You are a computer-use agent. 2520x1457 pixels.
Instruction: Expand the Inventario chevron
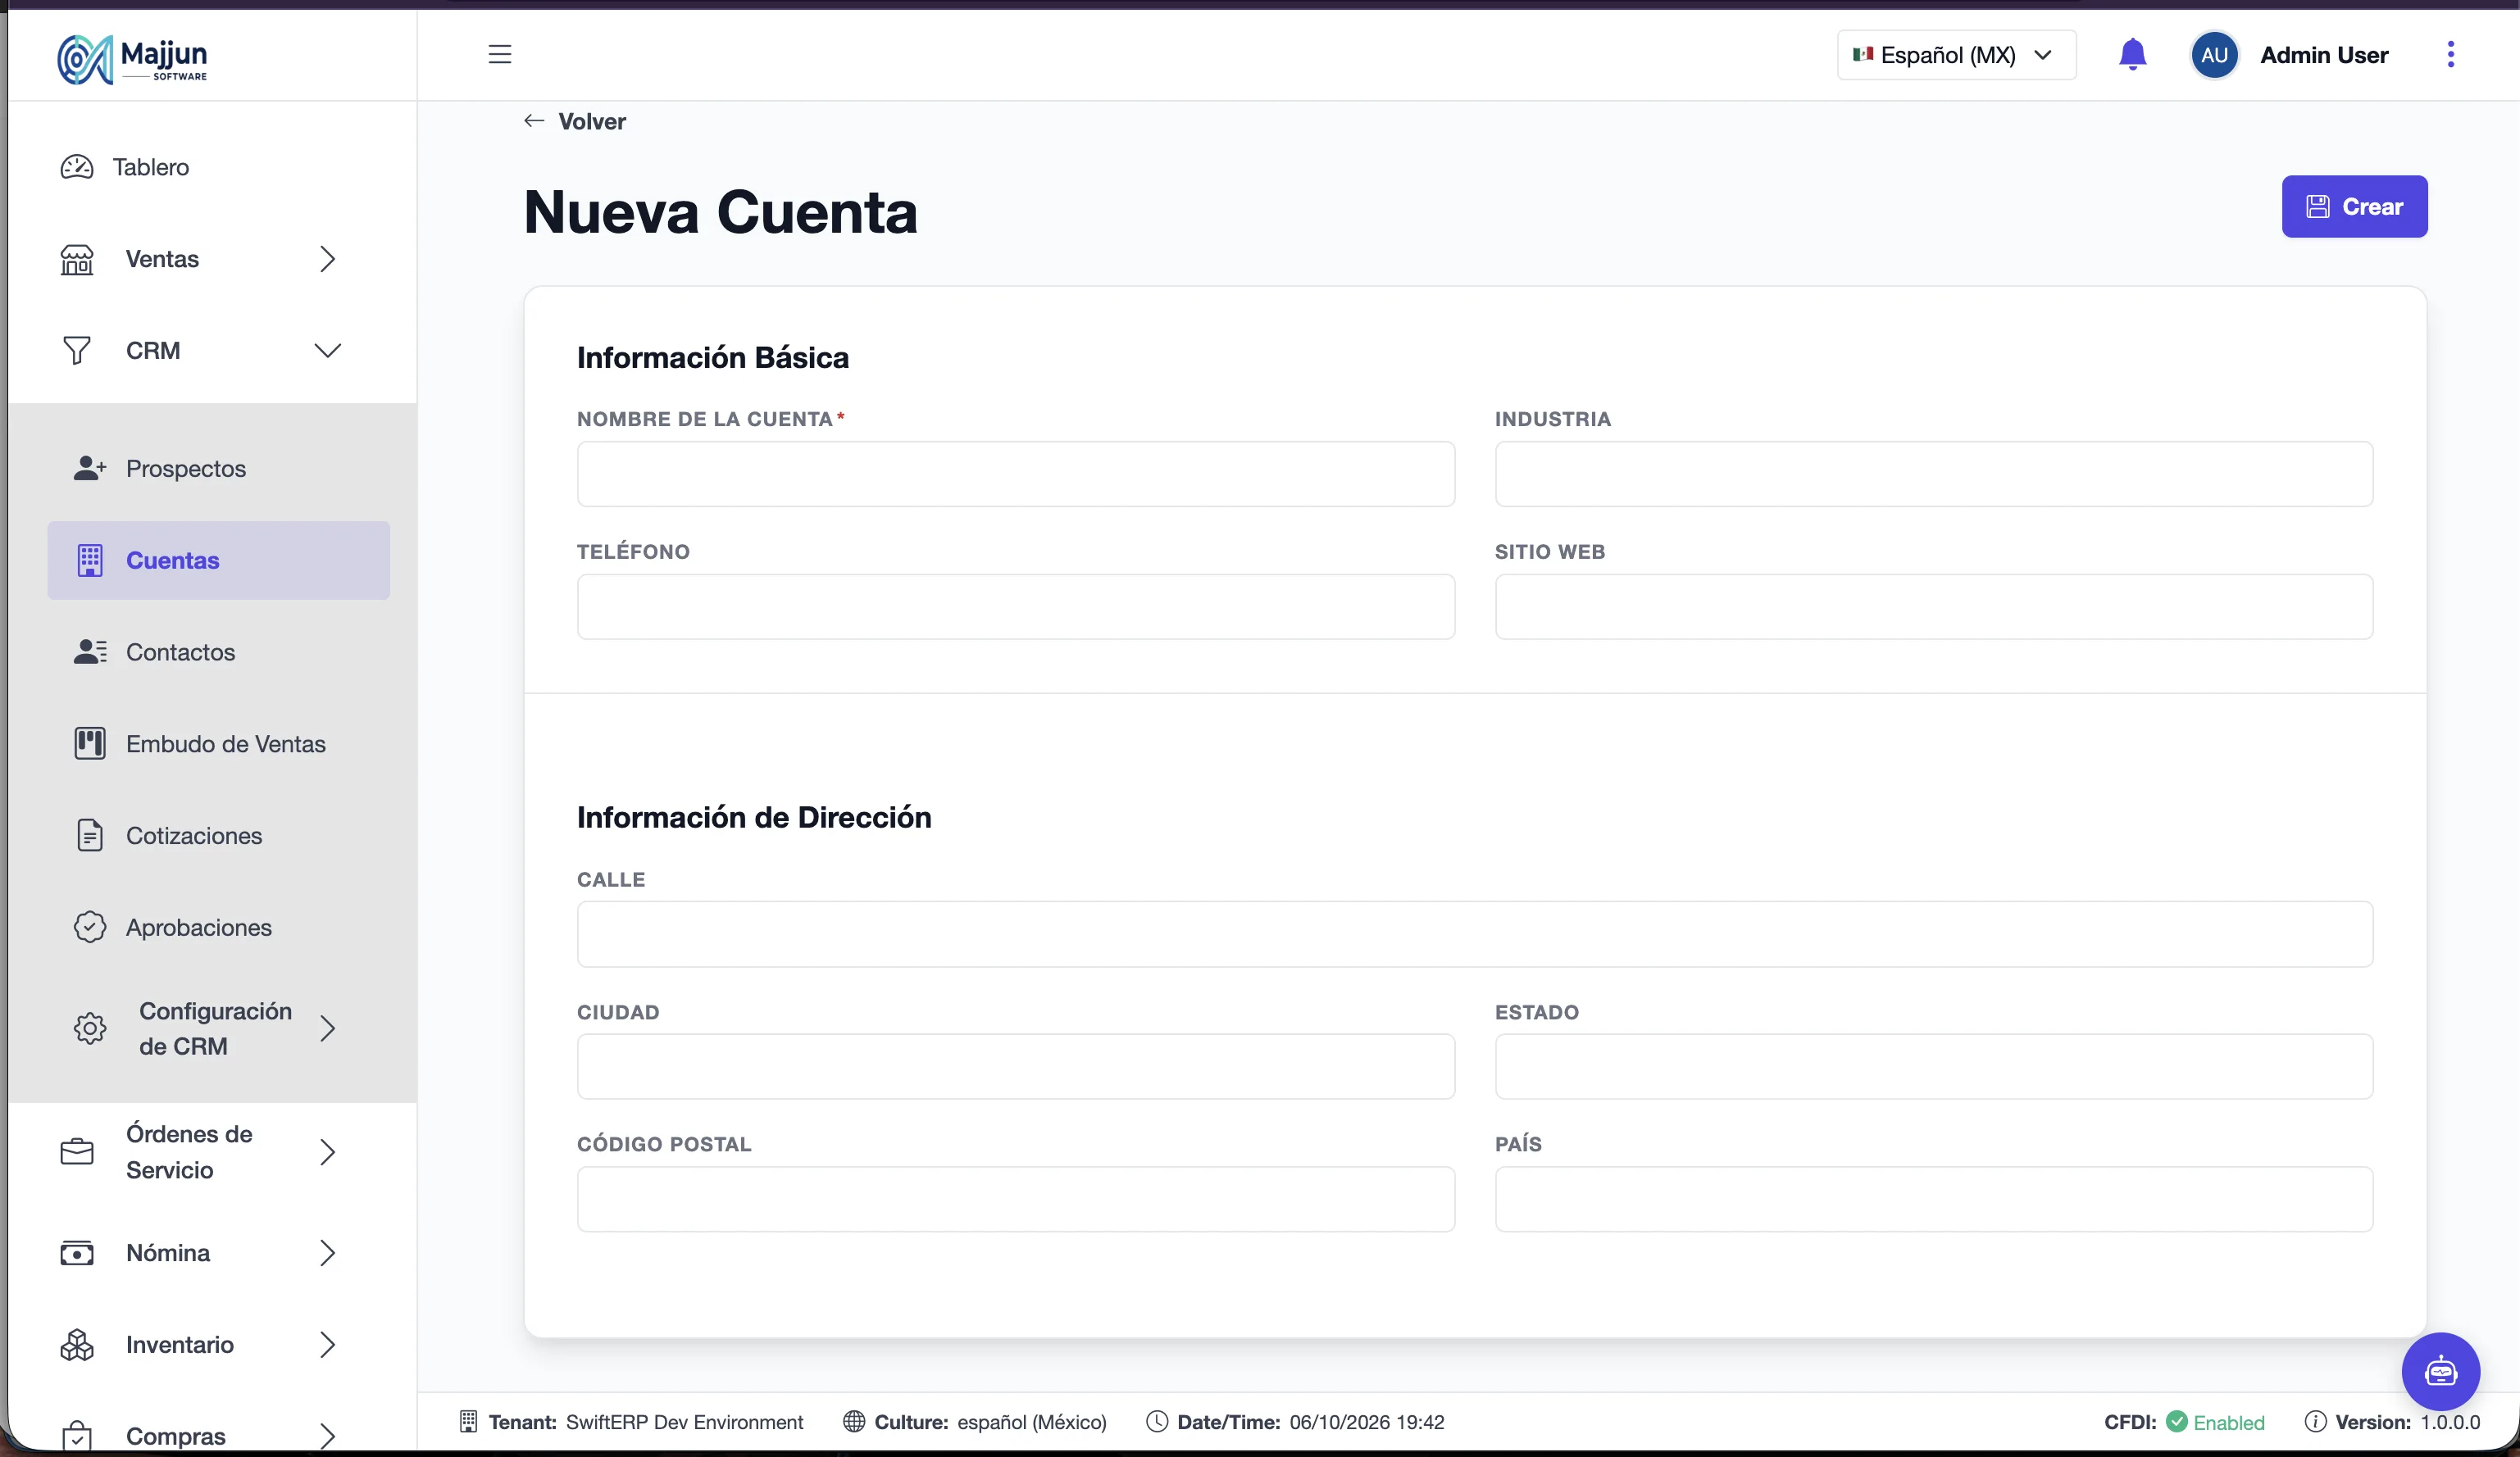coord(327,1345)
